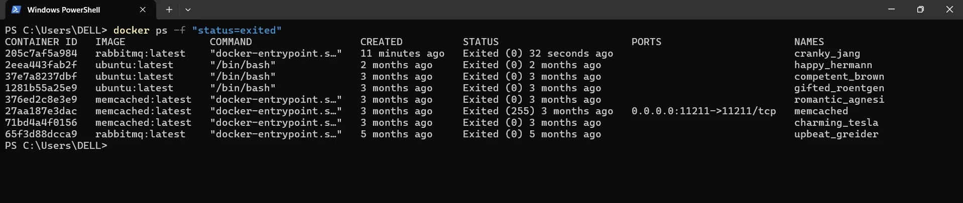Click the Exited (255) status text
Viewport: 963px width, 203px height.
point(499,111)
